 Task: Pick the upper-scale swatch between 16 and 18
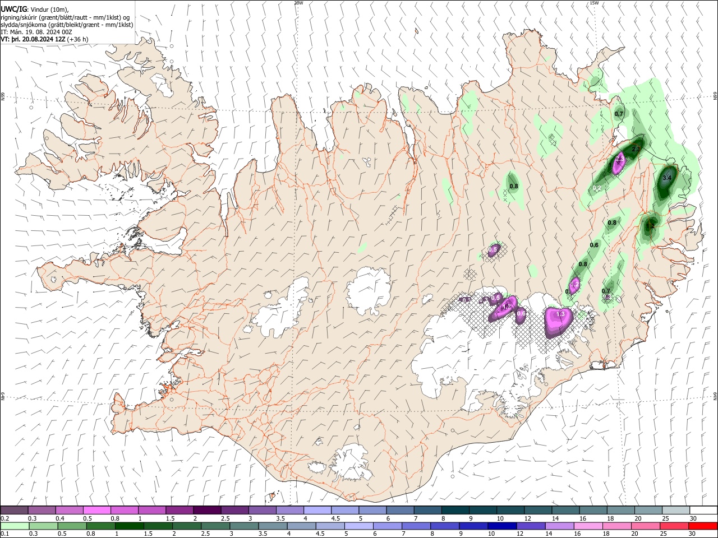click(593, 510)
